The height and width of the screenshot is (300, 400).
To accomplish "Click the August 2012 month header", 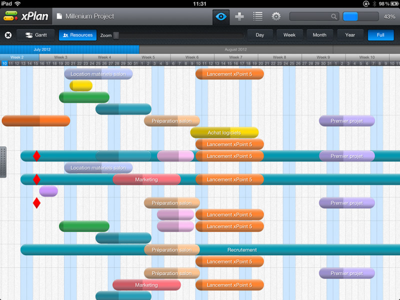I will tap(235, 49).
